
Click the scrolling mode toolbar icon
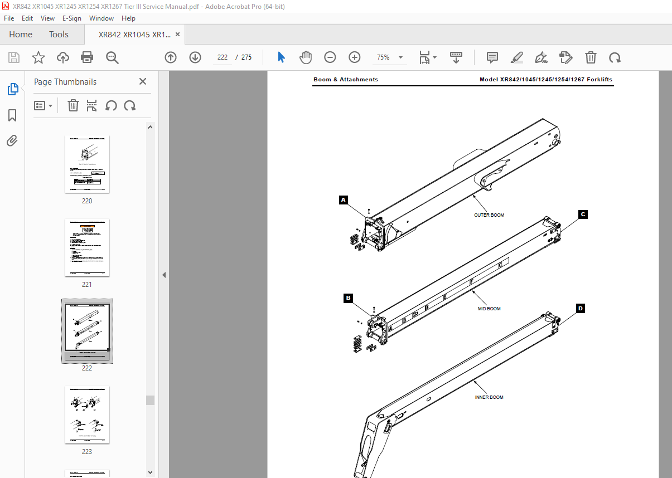[456, 57]
